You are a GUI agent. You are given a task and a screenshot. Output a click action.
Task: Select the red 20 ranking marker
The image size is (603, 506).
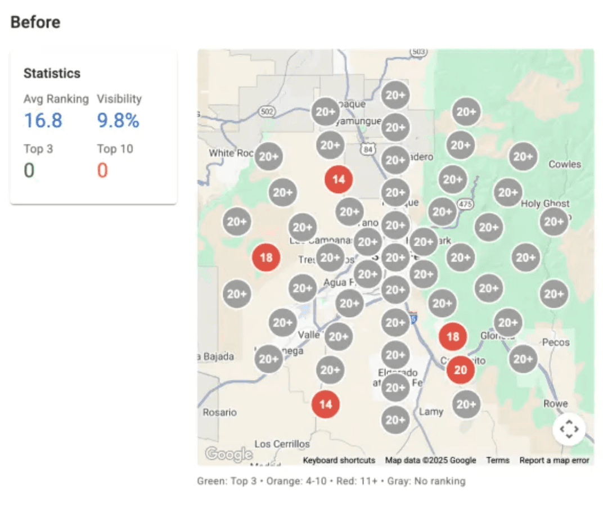pos(461,370)
